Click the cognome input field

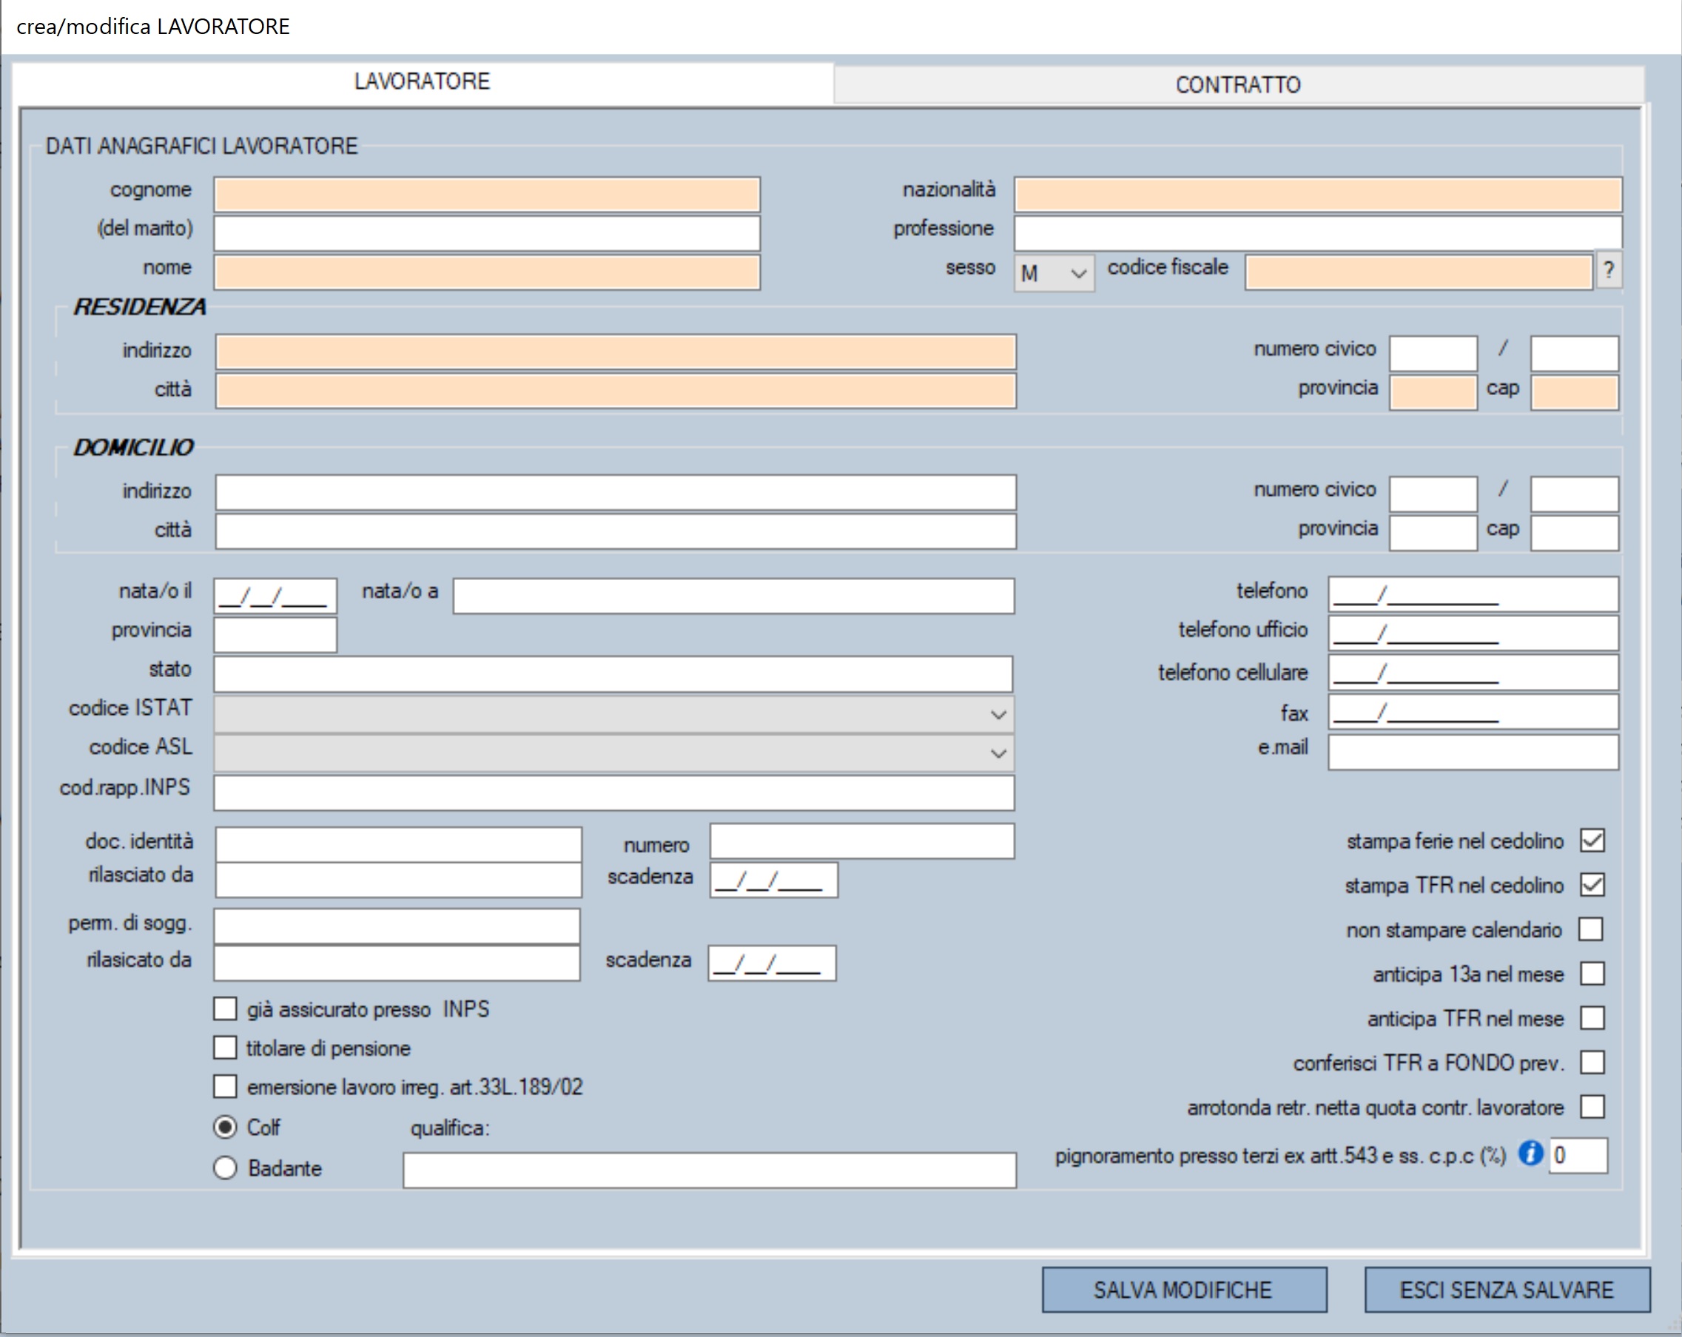click(487, 195)
